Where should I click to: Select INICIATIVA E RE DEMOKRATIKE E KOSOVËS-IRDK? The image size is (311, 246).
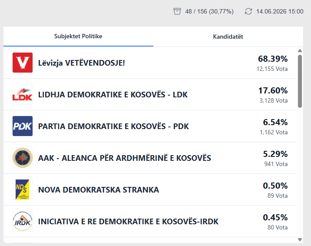pyautogui.click(x=150, y=221)
